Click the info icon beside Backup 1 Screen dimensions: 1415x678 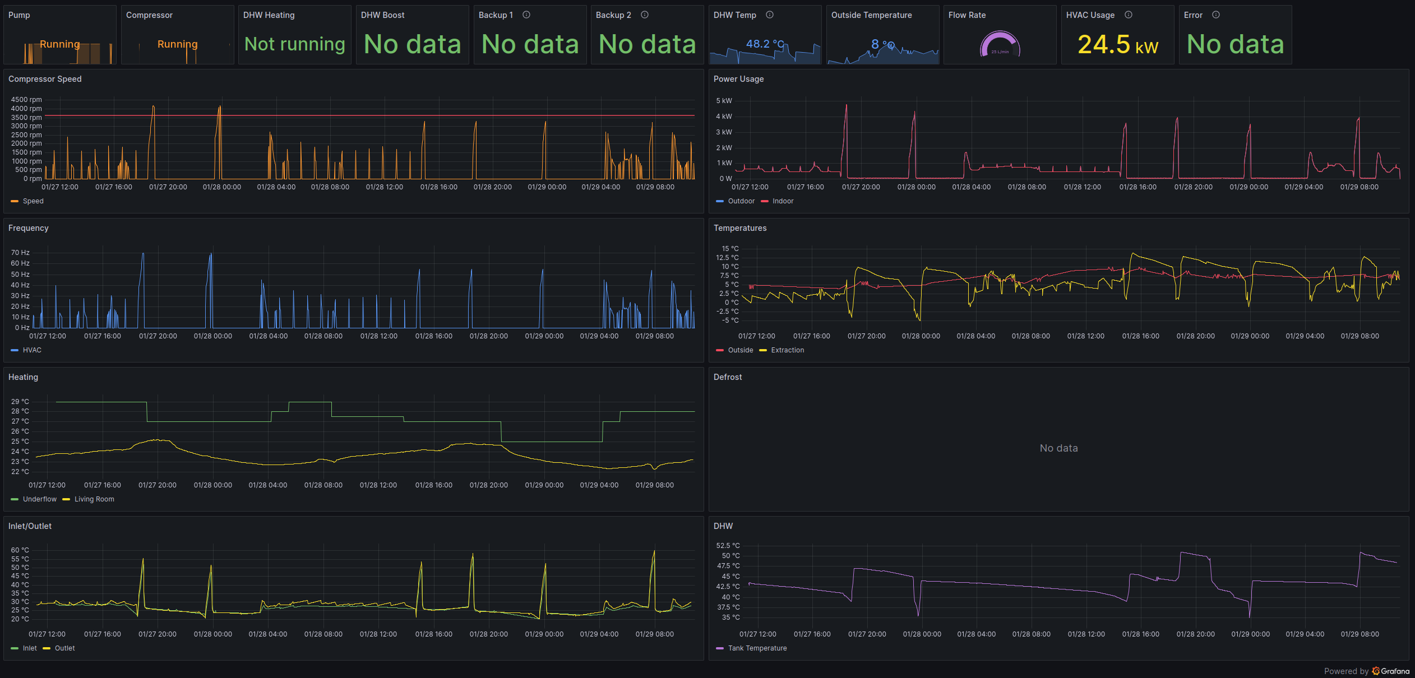pos(526,15)
